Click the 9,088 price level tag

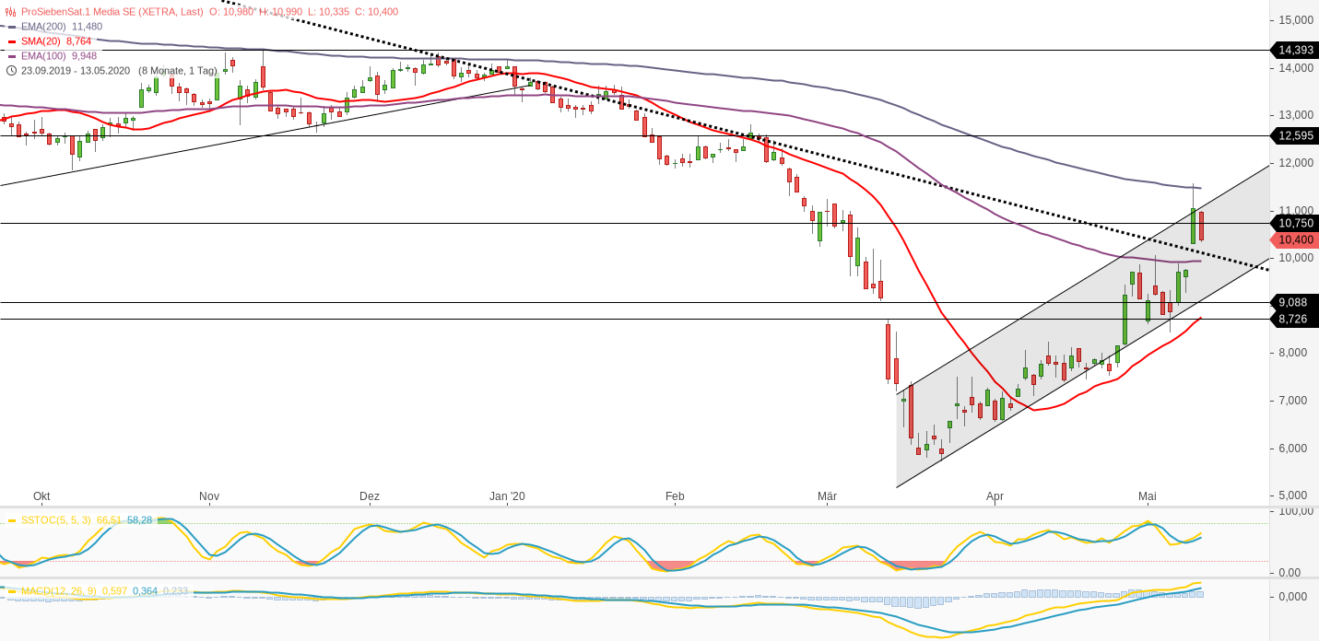click(x=1294, y=302)
